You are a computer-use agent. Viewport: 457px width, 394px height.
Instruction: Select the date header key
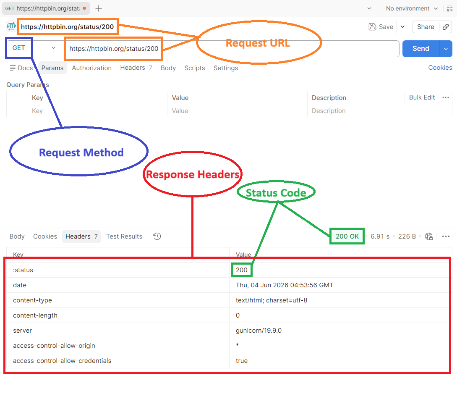[20, 285]
